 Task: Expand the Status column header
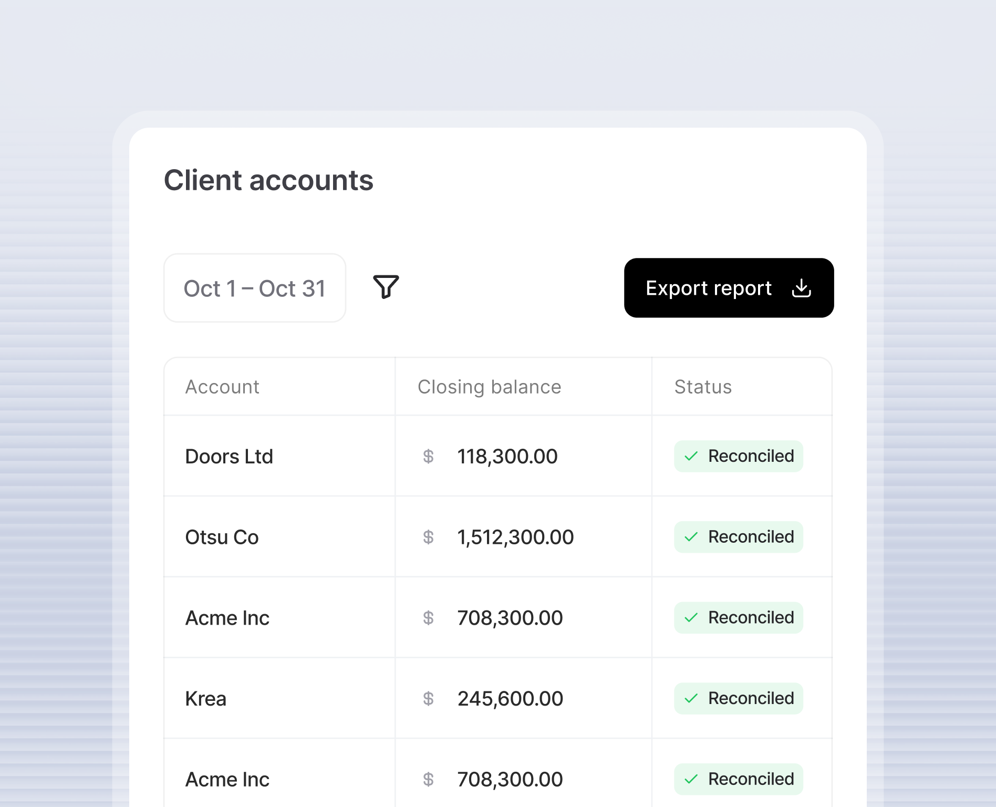[x=702, y=386]
